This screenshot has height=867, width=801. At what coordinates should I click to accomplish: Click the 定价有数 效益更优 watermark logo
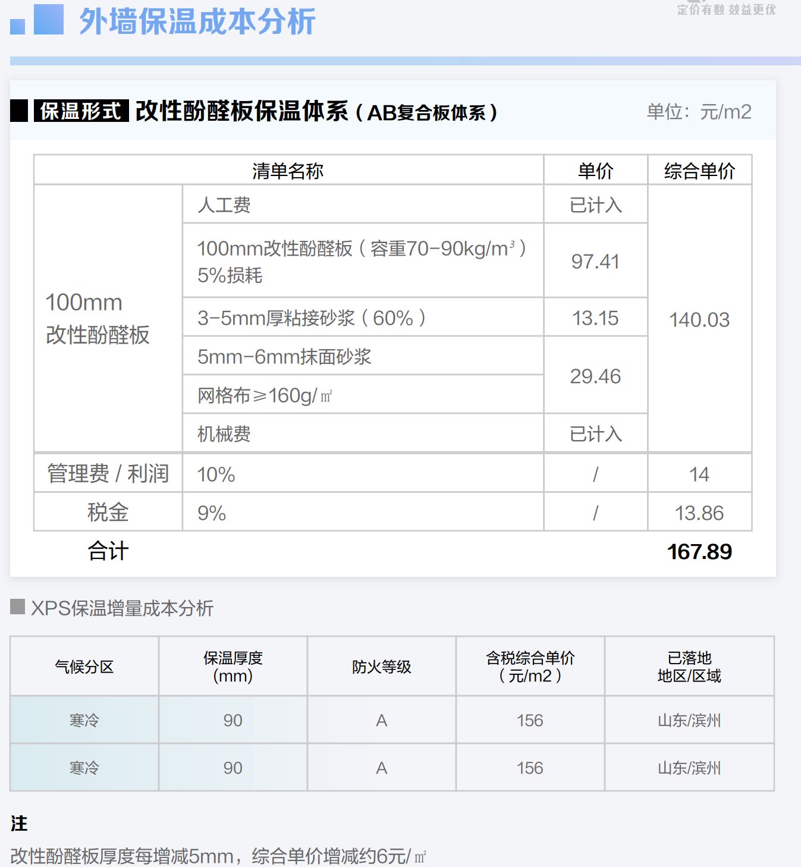click(x=726, y=8)
